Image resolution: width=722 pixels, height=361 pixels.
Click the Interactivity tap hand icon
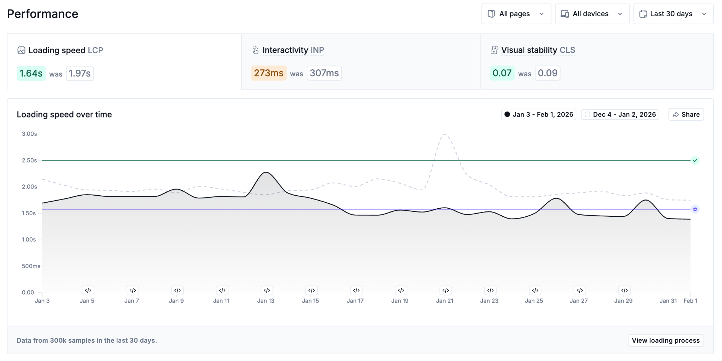point(256,50)
